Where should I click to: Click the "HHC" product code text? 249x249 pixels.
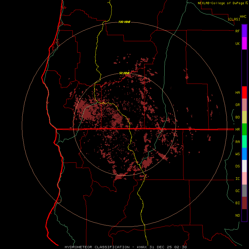pyautogui.click(x=243, y=17)
